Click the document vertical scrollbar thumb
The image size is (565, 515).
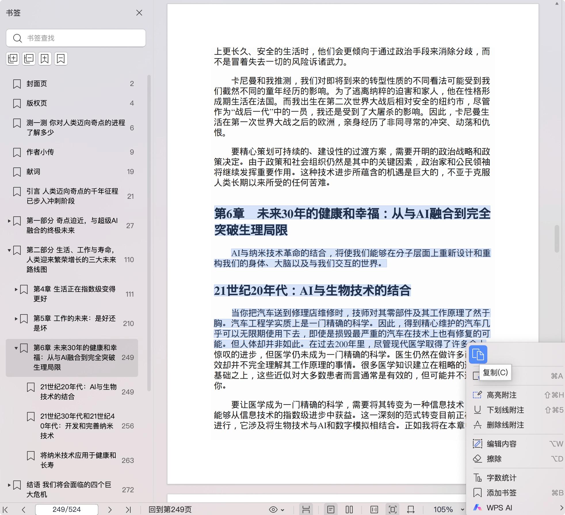tap(557, 239)
